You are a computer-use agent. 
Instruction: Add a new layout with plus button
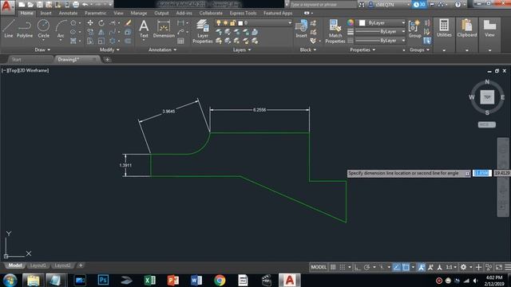(81, 265)
